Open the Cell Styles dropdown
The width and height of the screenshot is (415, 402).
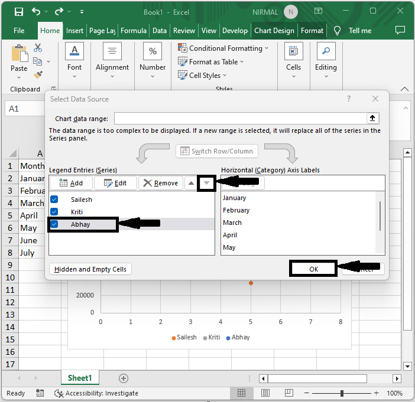(x=205, y=76)
